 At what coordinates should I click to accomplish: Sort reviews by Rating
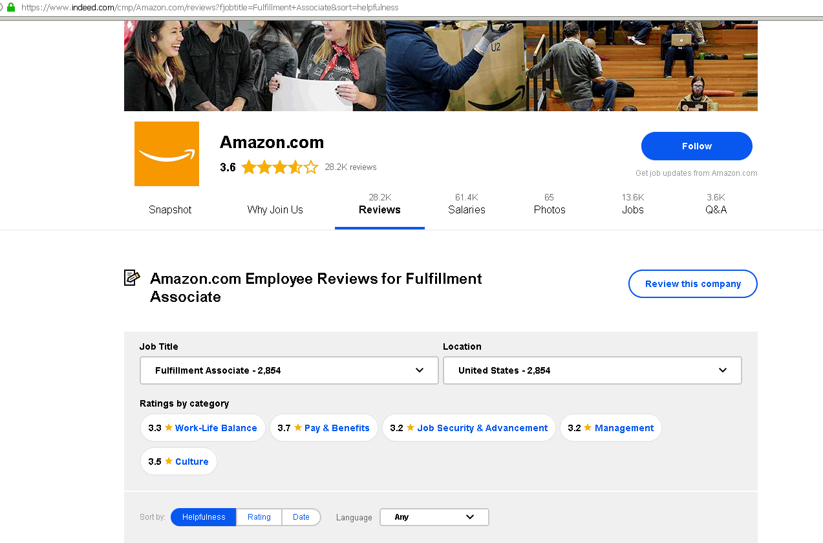(x=259, y=517)
